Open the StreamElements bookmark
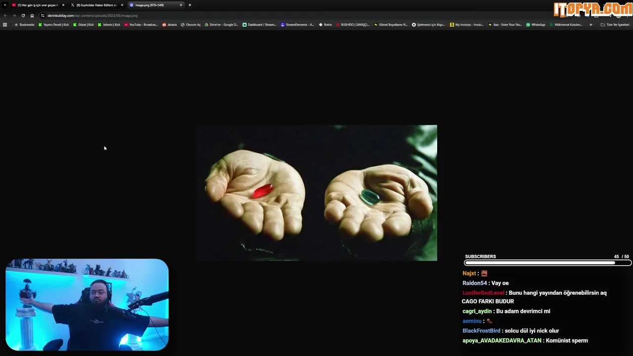 [x=297, y=24]
